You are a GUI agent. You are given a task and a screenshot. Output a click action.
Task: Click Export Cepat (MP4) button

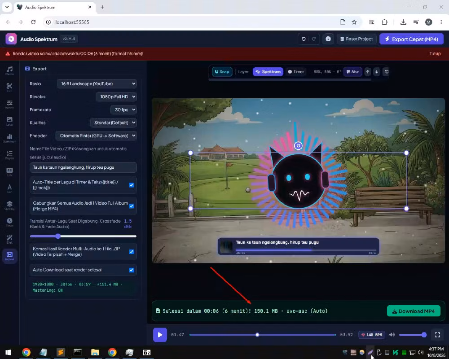[411, 39]
